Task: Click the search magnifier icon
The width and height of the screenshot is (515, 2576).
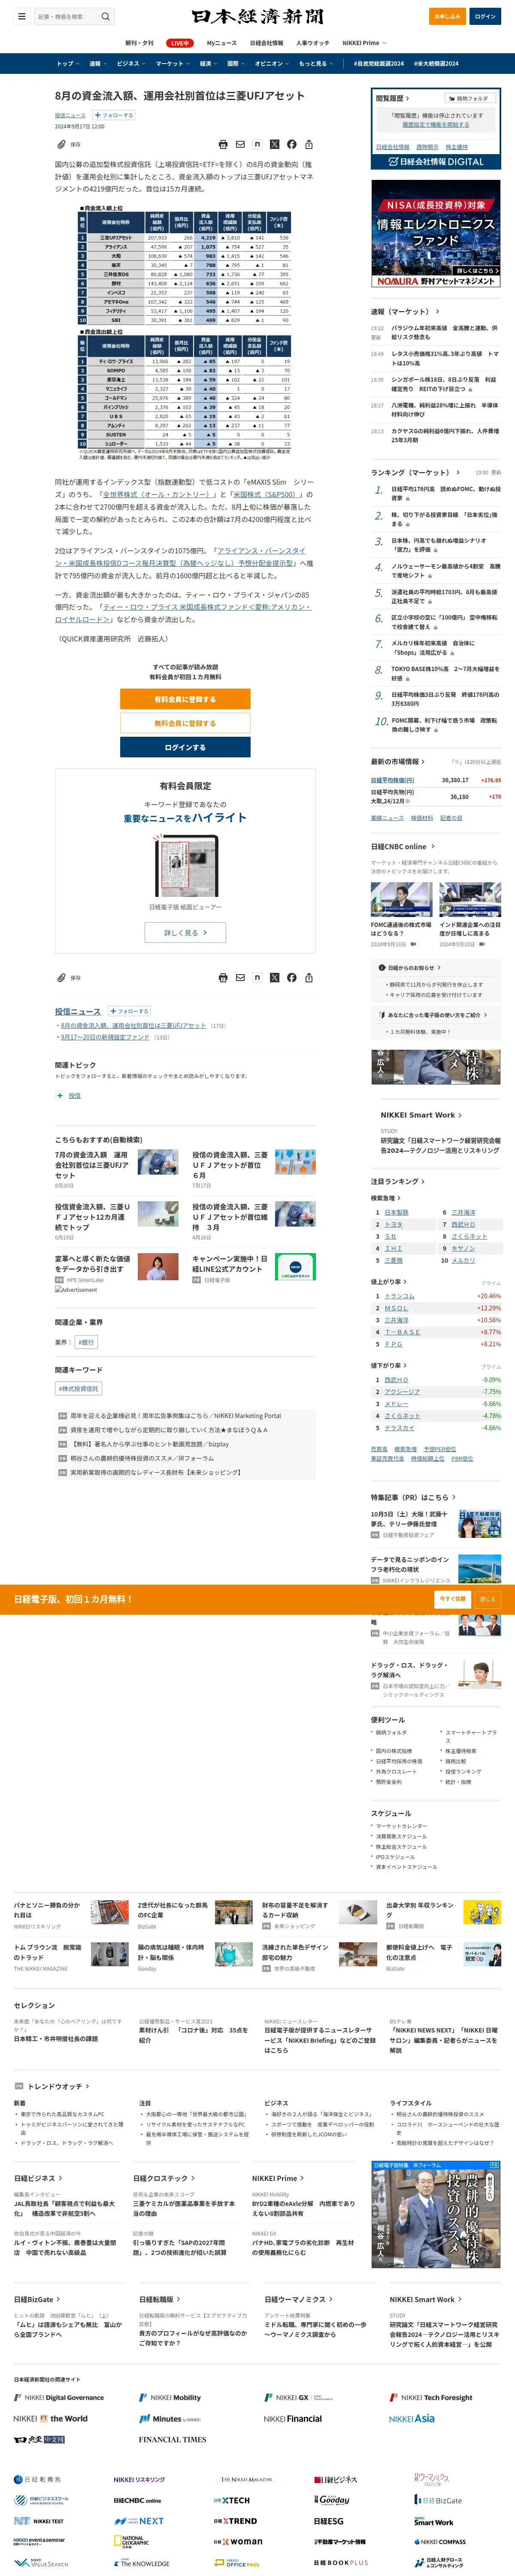Action: tap(105, 16)
